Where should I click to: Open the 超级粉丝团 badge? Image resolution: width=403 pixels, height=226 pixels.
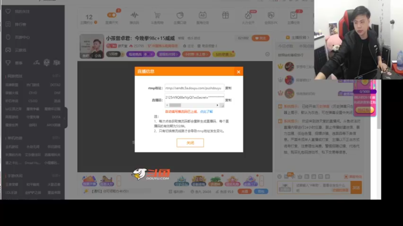pos(168,54)
